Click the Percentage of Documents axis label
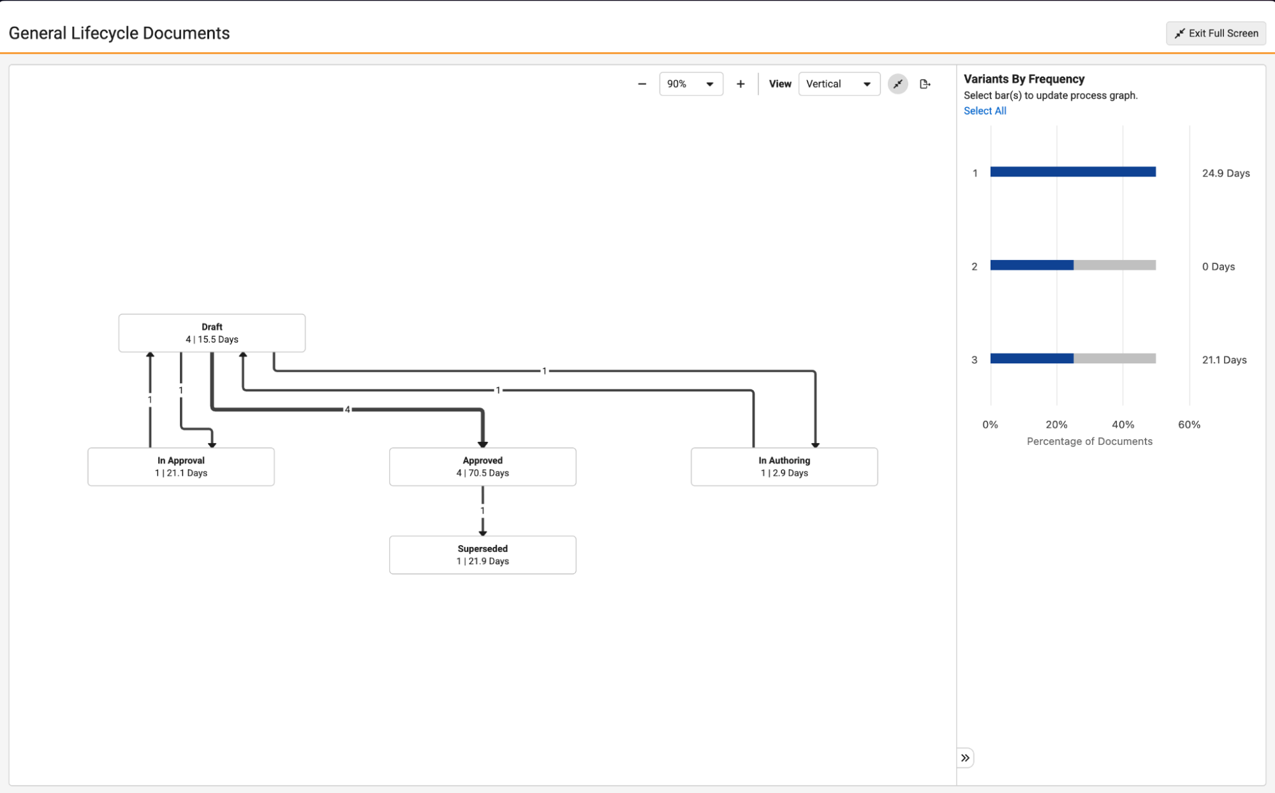1275x793 pixels. (1089, 441)
